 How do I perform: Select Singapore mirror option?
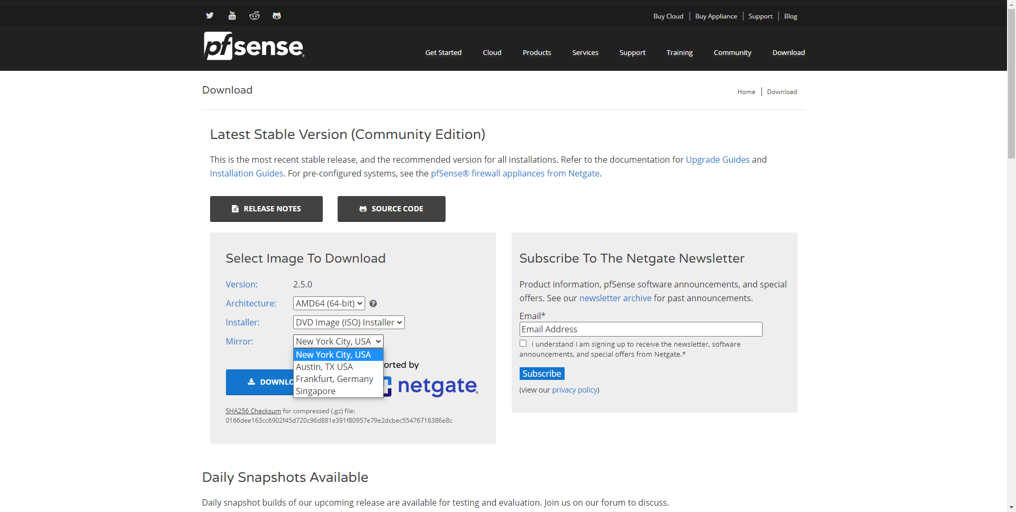[316, 391]
